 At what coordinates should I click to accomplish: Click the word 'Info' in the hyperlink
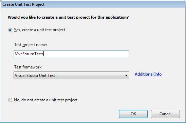(158, 74)
